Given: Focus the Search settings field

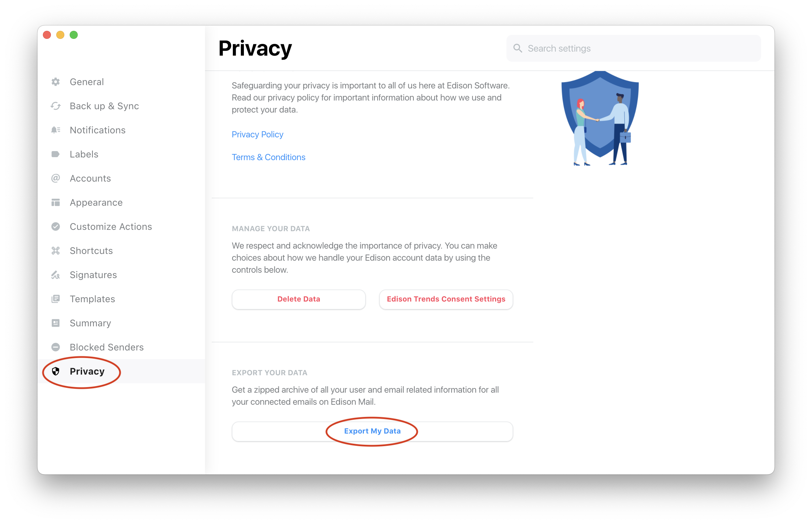Looking at the screenshot, I should click(634, 48).
